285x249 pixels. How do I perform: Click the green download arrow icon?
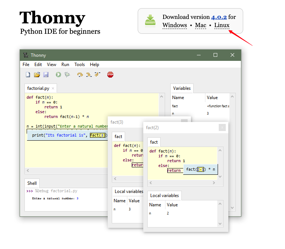pos(150,21)
